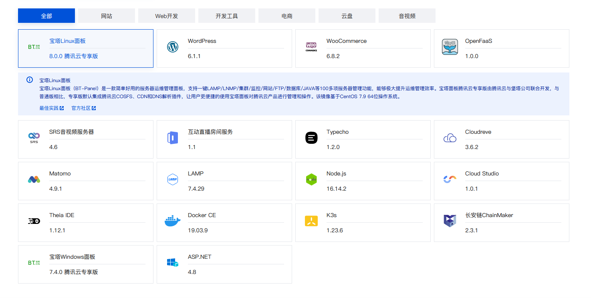Click K3s version 1.23.6

coord(335,230)
